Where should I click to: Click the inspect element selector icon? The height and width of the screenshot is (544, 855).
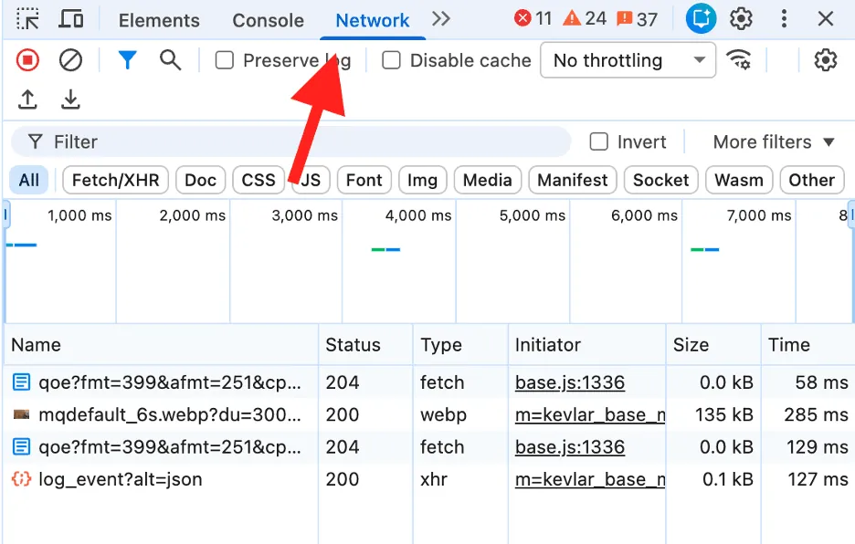27,19
